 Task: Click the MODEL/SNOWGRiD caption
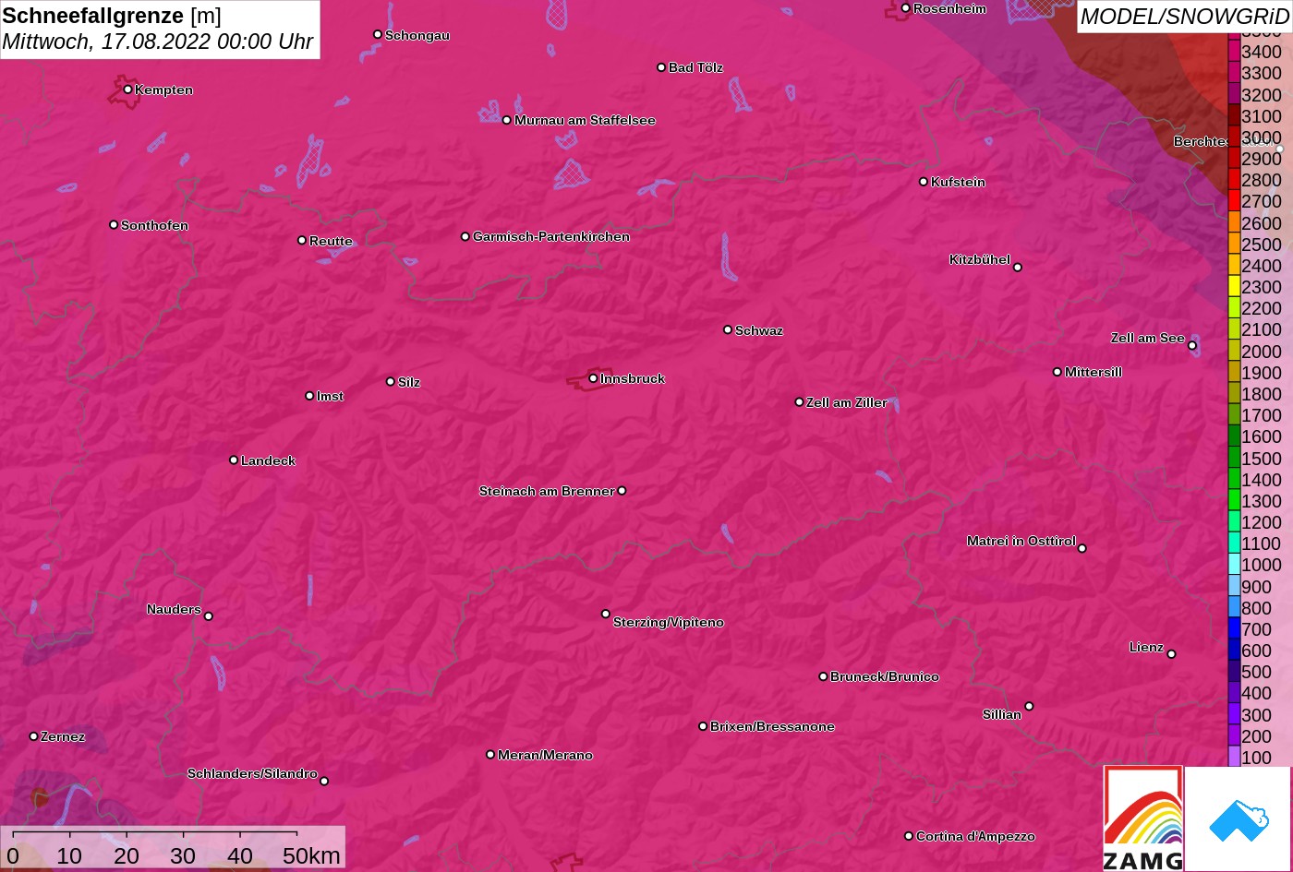click(1184, 17)
